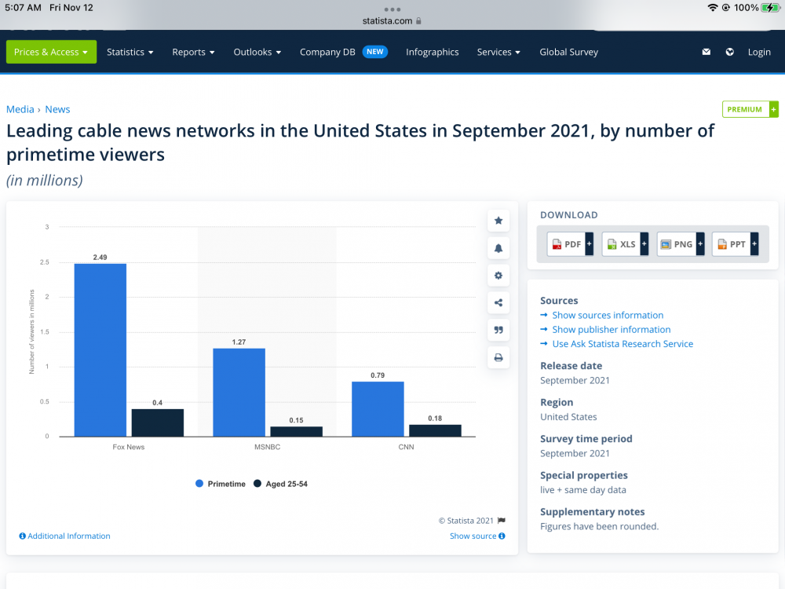This screenshot has height=589, width=785.
Task: Click Show publisher information link
Action: [x=612, y=330]
